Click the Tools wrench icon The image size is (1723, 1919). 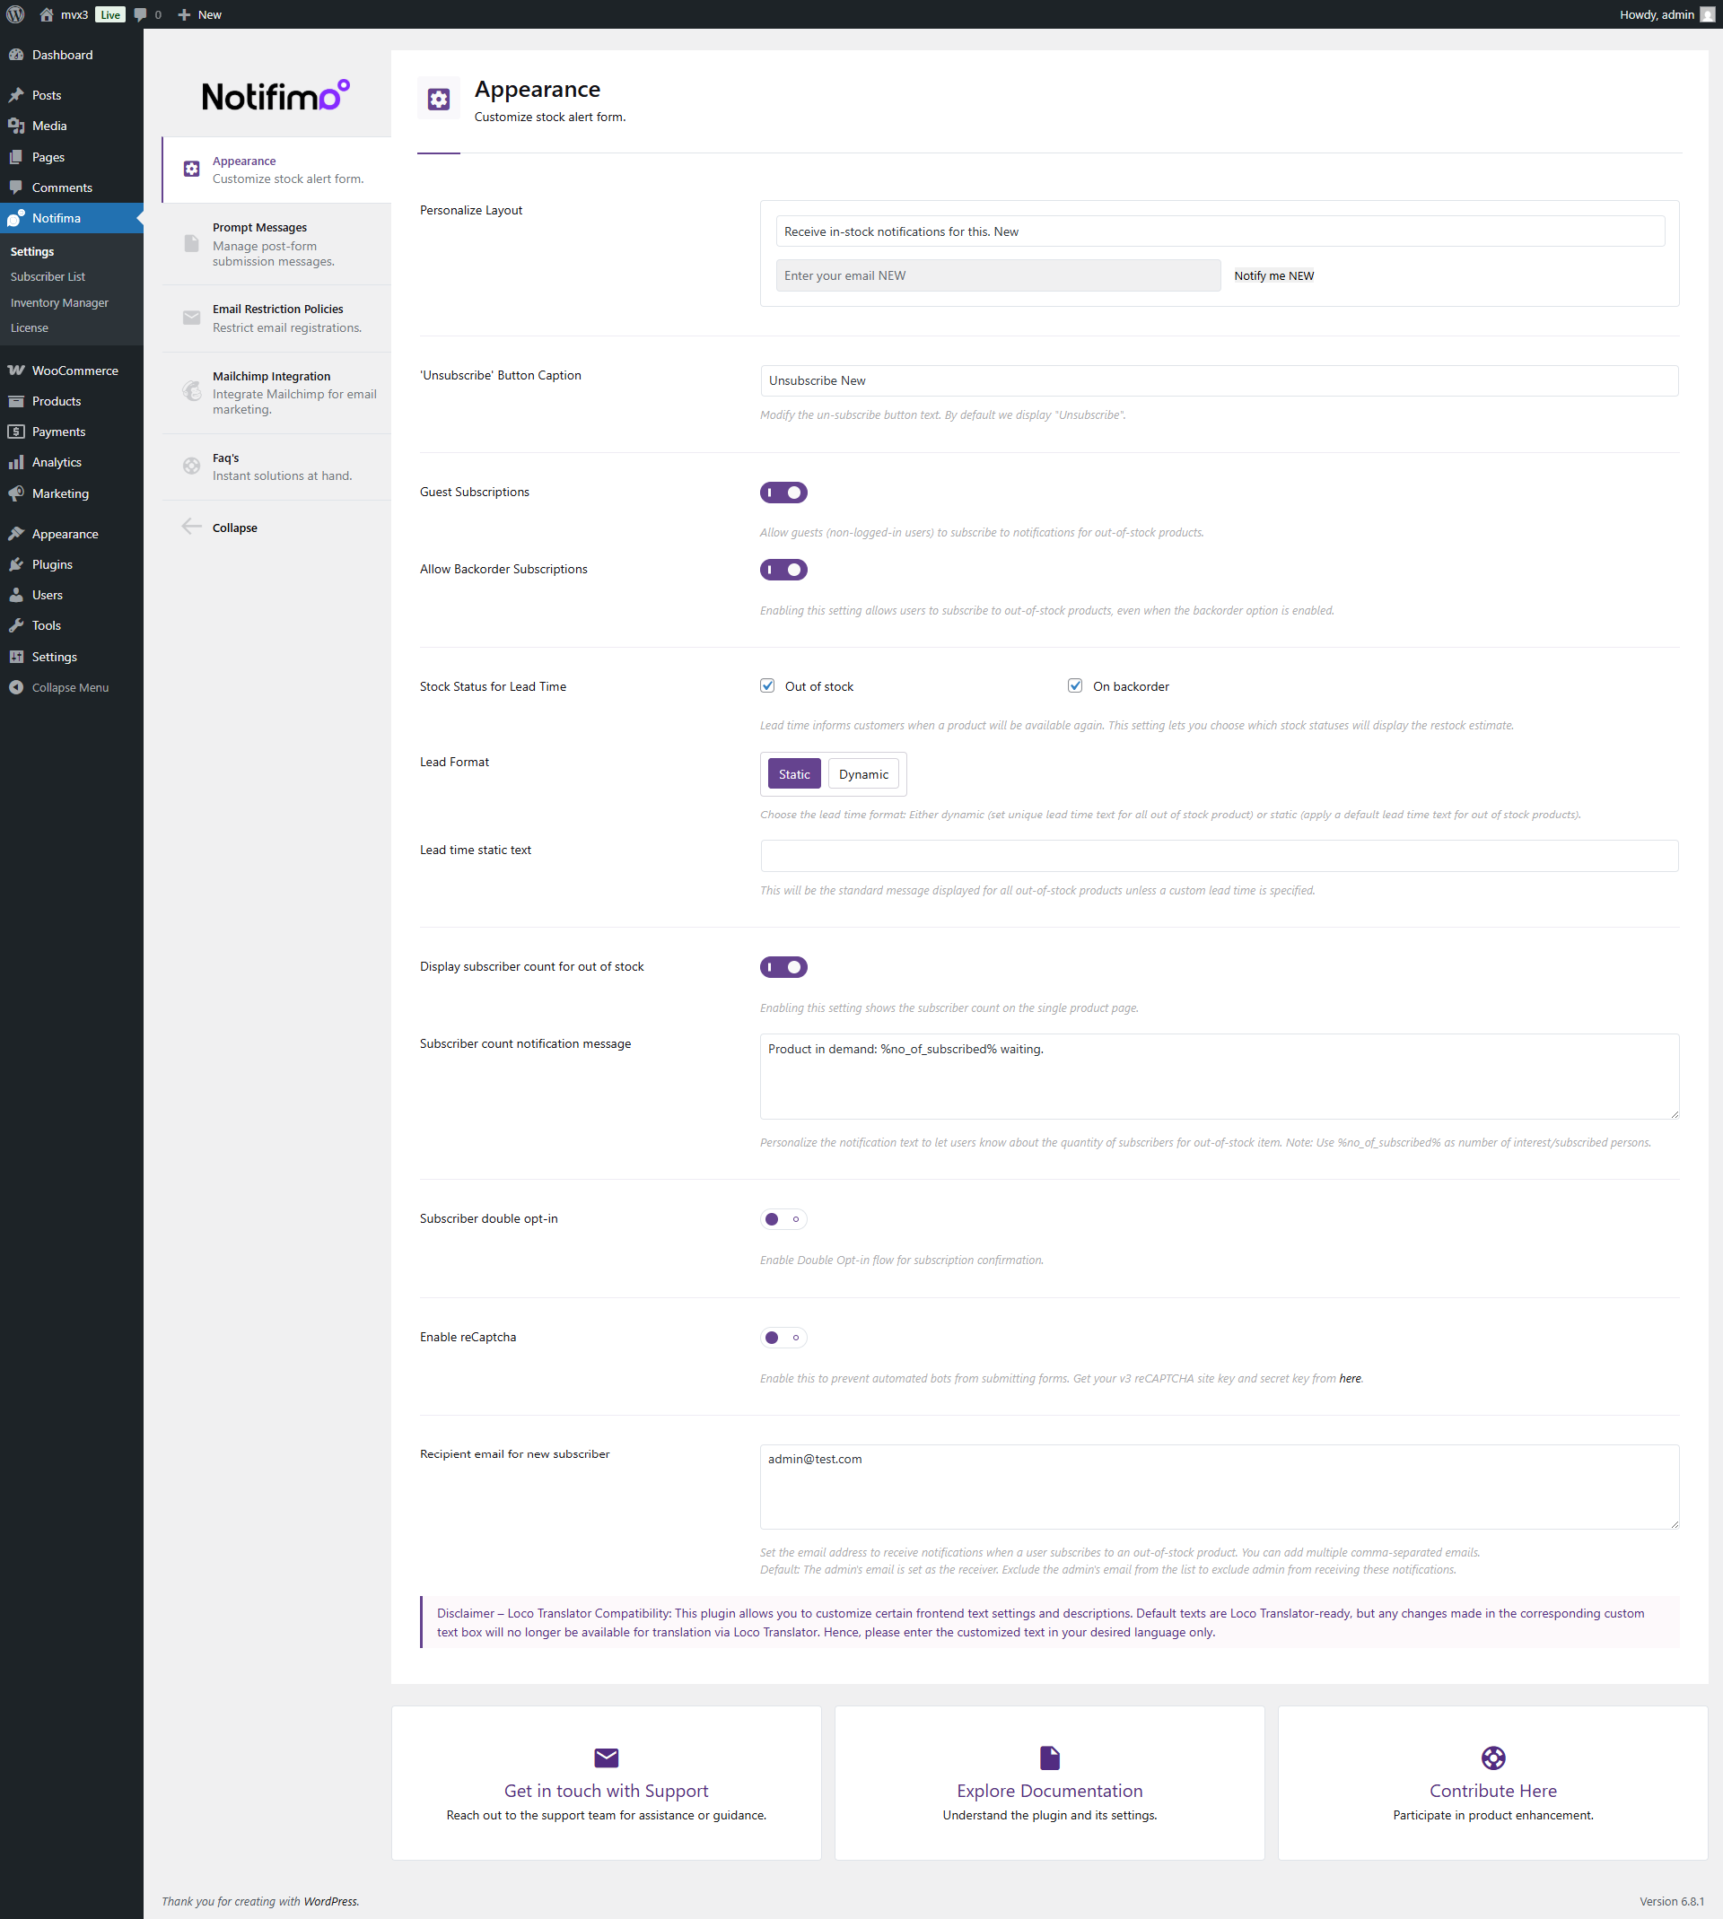coord(16,625)
